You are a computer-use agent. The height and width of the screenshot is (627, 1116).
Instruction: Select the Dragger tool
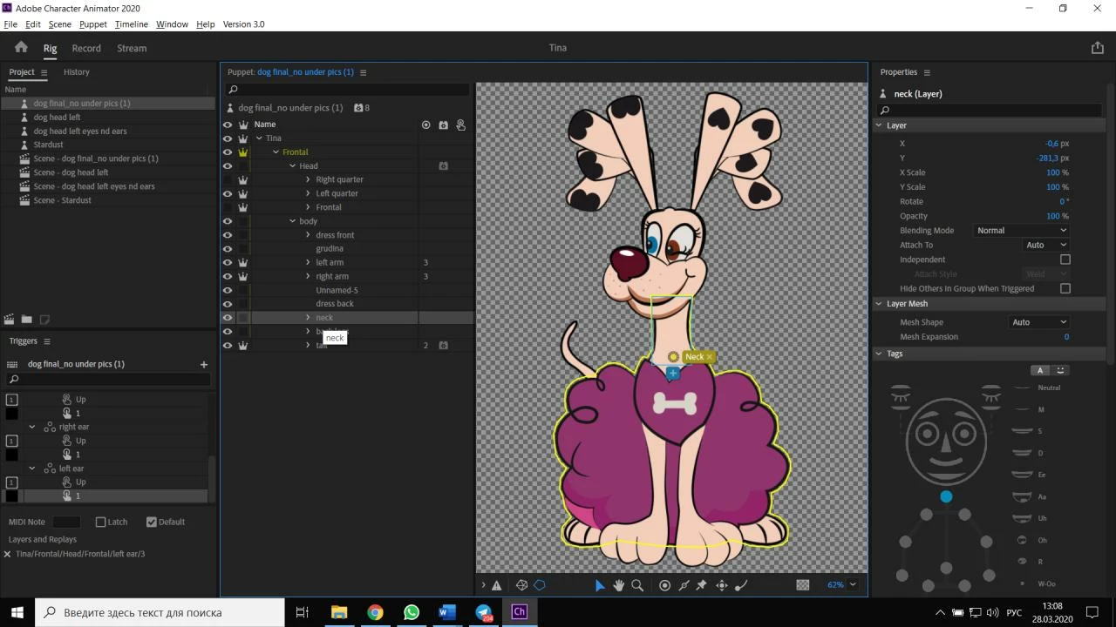click(x=722, y=585)
